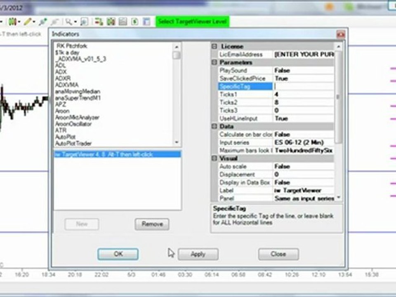
Task: Select the ADX indicator
Action: click(61, 72)
